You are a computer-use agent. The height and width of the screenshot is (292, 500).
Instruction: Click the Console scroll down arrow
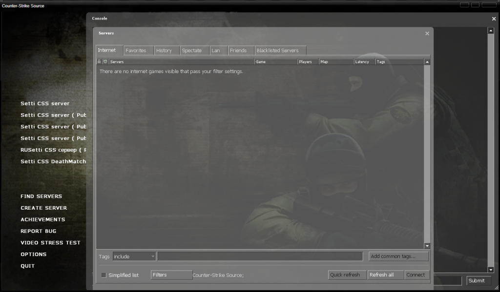click(491, 270)
